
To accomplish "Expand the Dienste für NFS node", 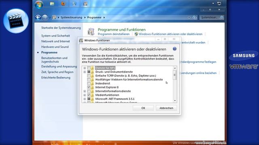I will click(x=85, y=68).
